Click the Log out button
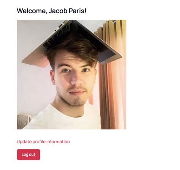The width and height of the screenshot is (180, 170). pyautogui.click(x=28, y=154)
